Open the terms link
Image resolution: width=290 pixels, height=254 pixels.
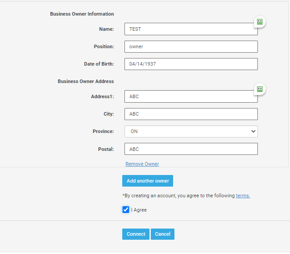[243, 196]
